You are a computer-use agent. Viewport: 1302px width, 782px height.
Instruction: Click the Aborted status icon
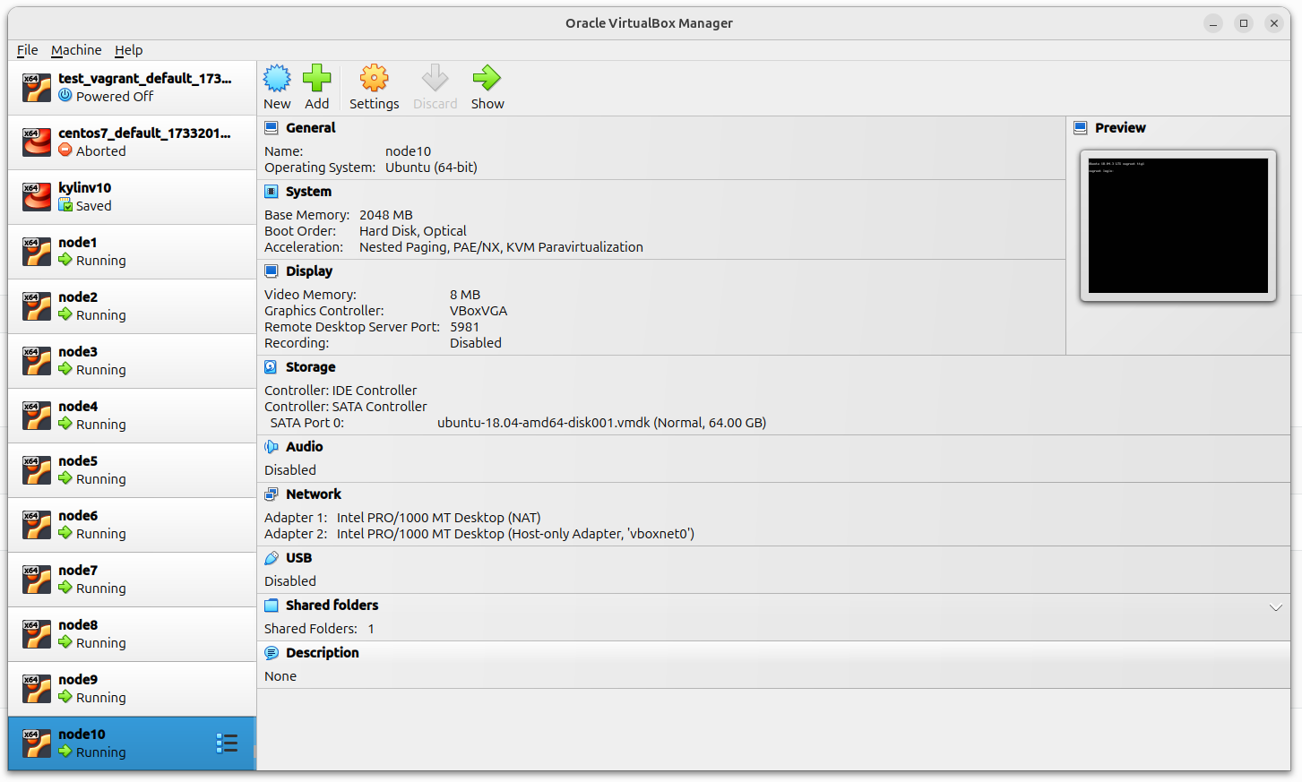(65, 150)
